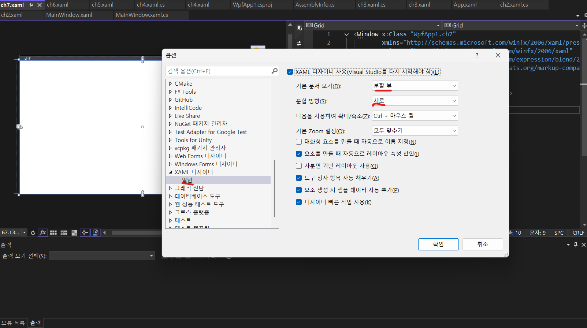Enable '사분면 기반 레이아웃 사용' checkbox

[299, 166]
